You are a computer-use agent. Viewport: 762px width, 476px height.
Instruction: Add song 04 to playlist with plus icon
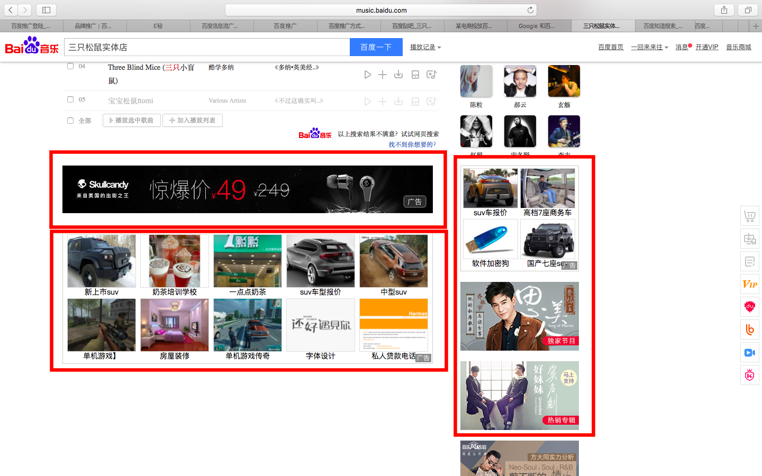[383, 75]
